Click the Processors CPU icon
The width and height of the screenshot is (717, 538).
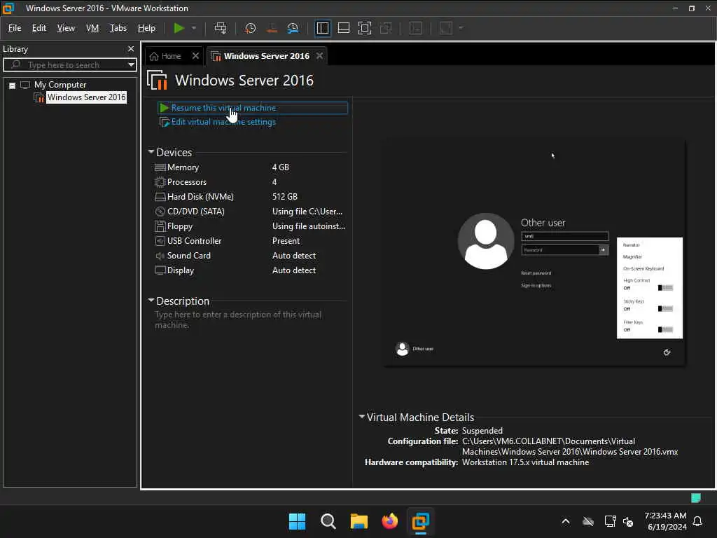pyautogui.click(x=160, y=182)
